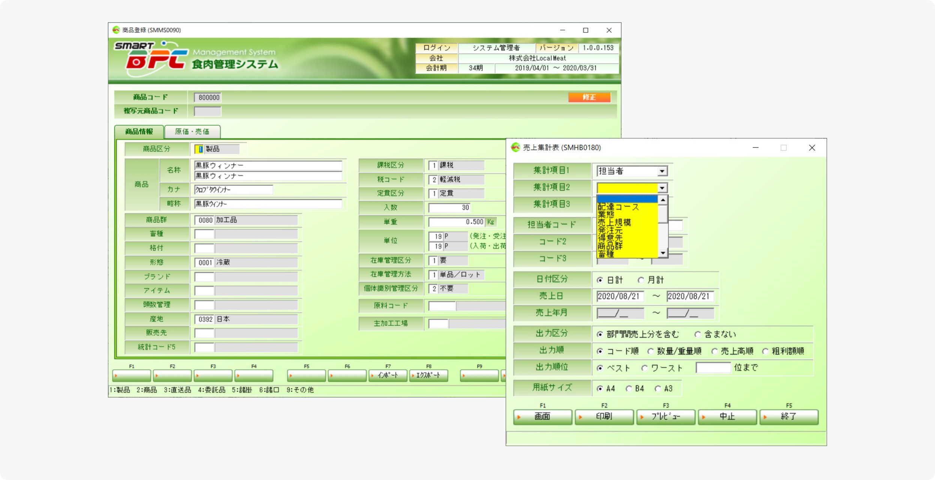This screenshot has width=935, height=480.
Task: Click the F1 画面 button
Action: tap(542, 417)
